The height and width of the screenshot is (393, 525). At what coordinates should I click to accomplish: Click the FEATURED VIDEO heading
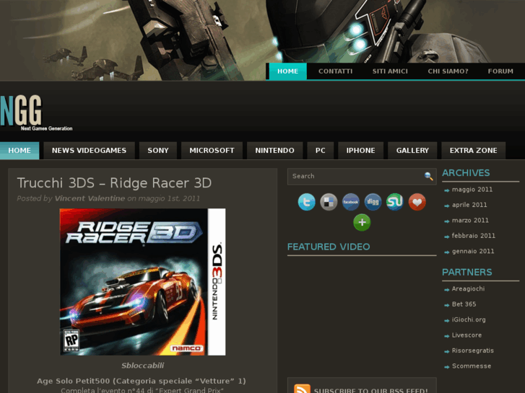(329, 247)
